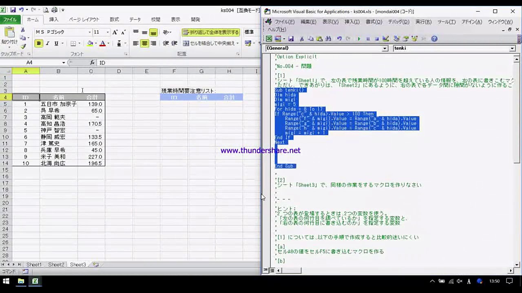Click the Undo icon in VBA toolbar

pyautogui.click(x=339, y=39)
